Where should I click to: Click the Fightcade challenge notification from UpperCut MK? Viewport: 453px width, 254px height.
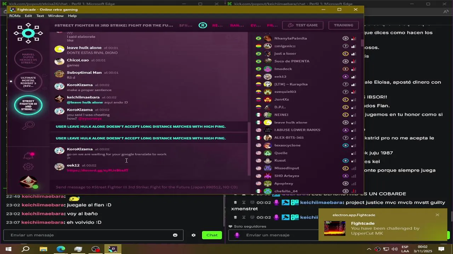[x=383, y=225]
